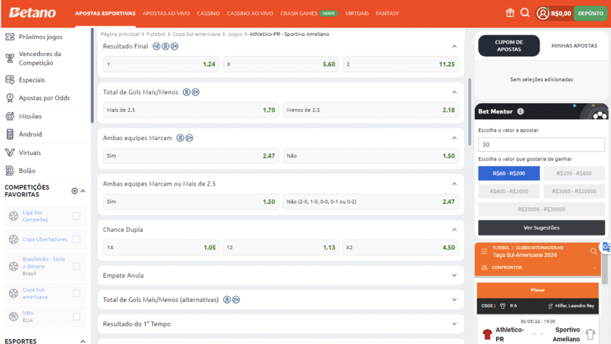Collapse the Chance Dupla market

454,230
